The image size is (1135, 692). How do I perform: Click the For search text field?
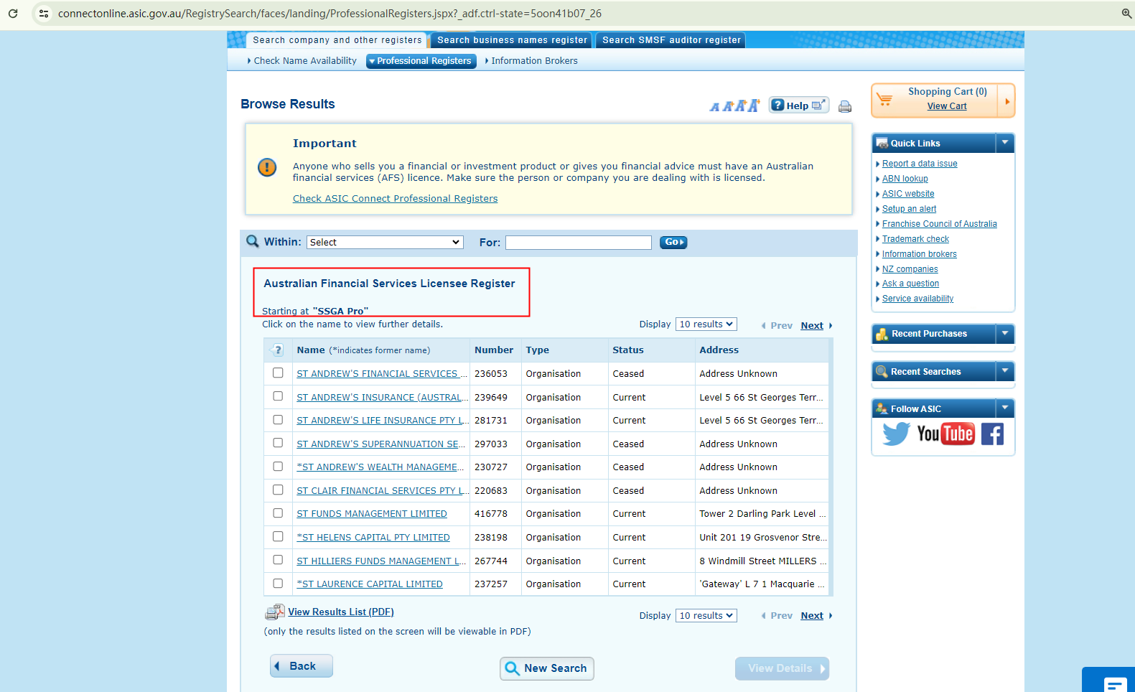(579, 243)
